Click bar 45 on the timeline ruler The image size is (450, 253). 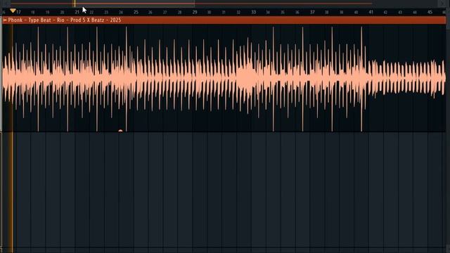coord(430,12)
